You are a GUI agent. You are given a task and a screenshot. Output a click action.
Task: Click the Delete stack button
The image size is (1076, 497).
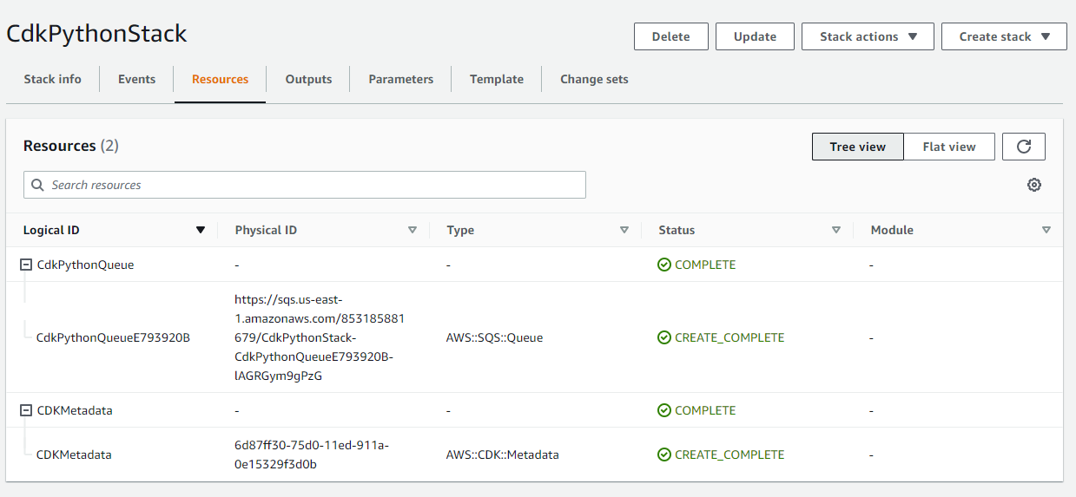point(670,36)
